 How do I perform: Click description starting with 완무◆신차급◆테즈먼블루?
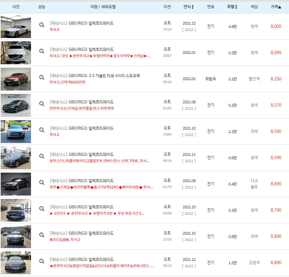coord(101,187)
